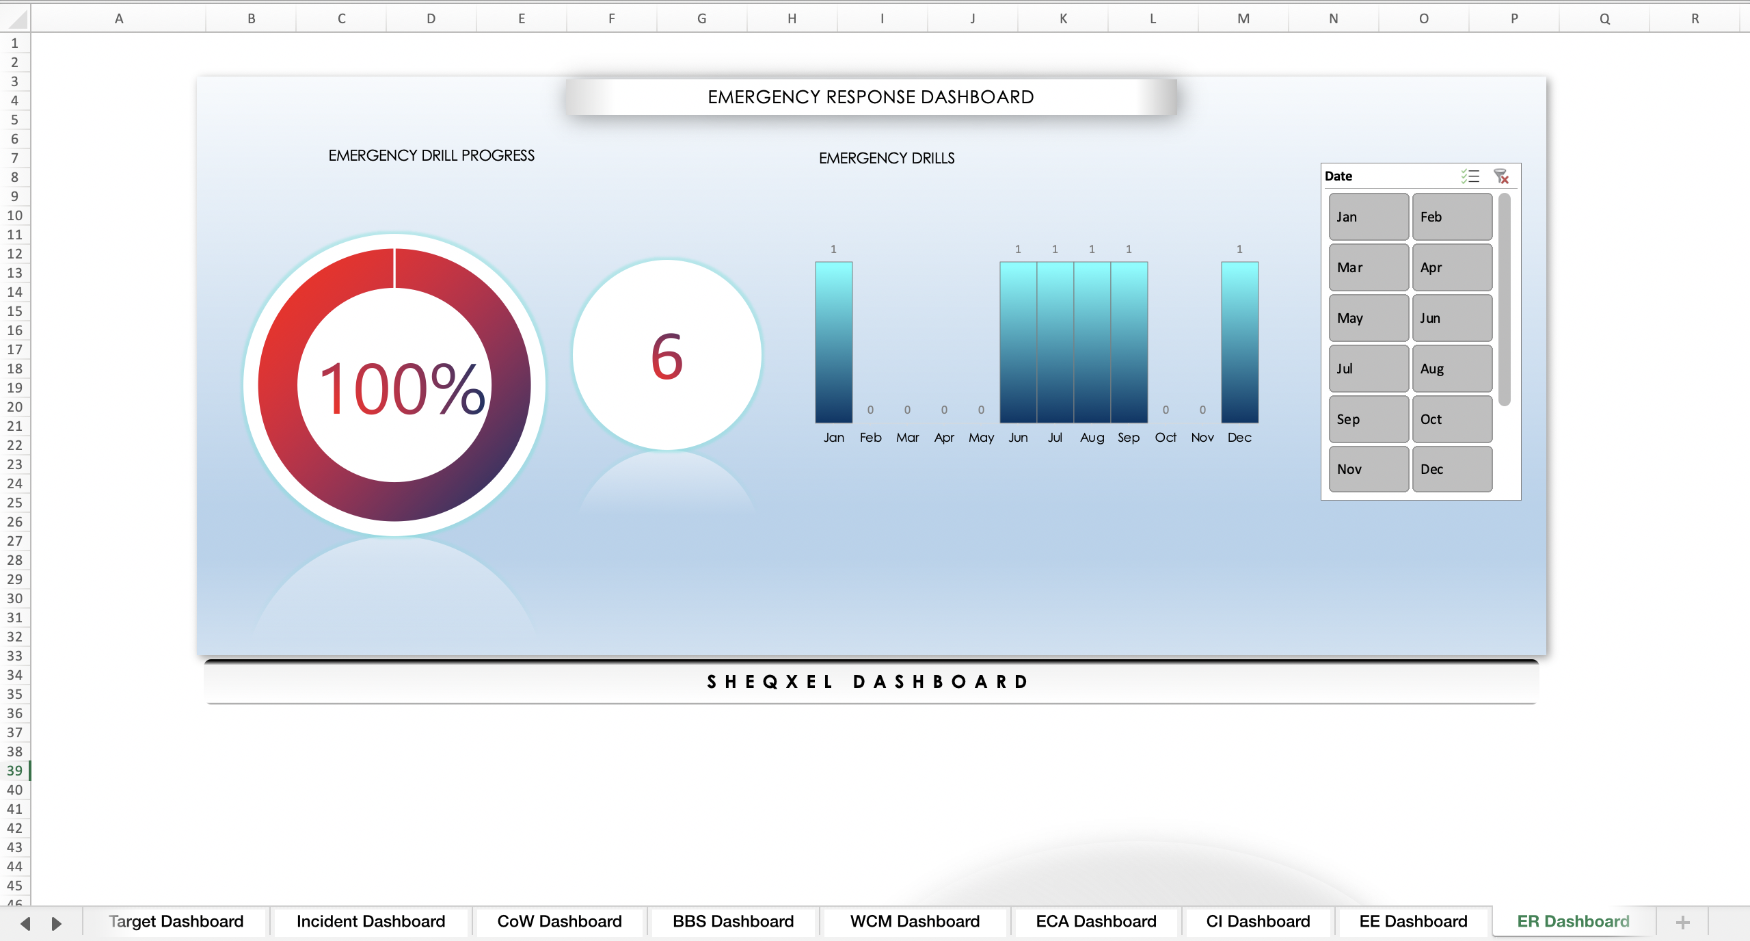Viewport: 1750px width, 941px height.
Task: Select Apr in the Date slicer
Action: point(1451,267)
